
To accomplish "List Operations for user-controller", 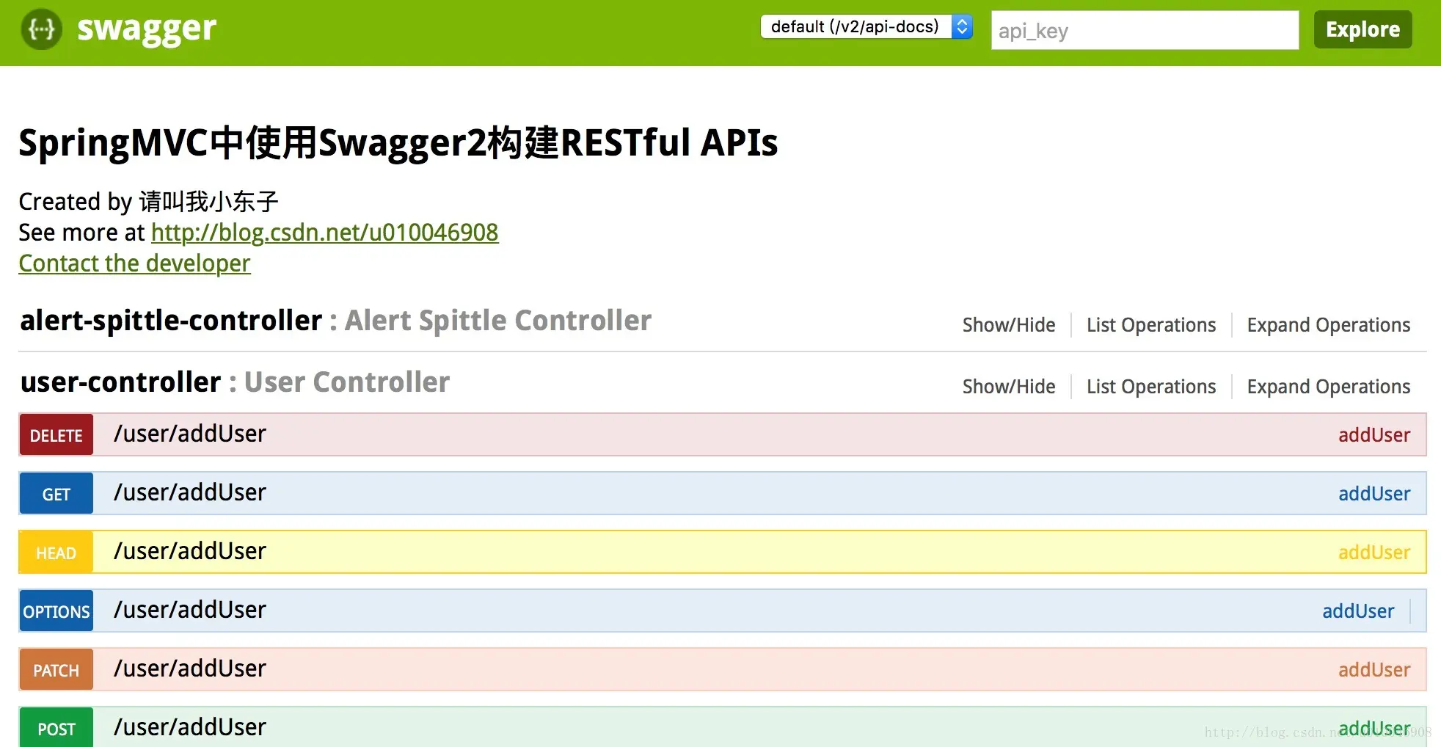I will click(x=1151, y=387).
